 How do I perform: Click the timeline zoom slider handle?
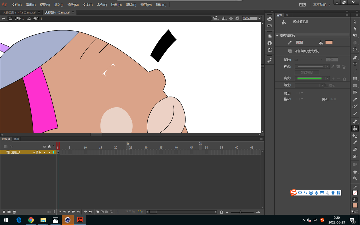pyautogui.click(x=240, y=212)
